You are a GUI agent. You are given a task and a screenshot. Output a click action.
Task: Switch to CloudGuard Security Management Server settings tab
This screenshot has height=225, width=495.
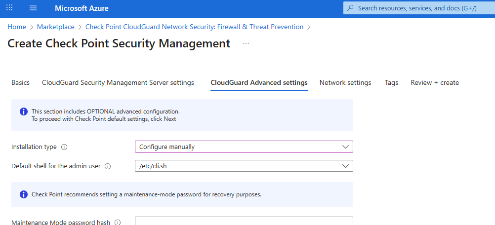(x=118, y=82)
